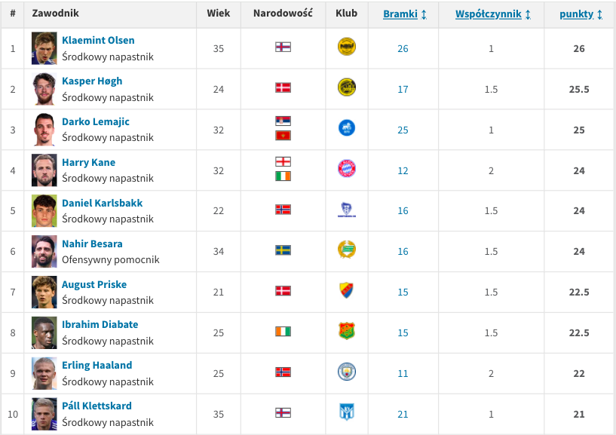This screenshot has height=435, width=616.
Task: Click Erling Haaland's Manchester City crest
Action: point(347,372)
